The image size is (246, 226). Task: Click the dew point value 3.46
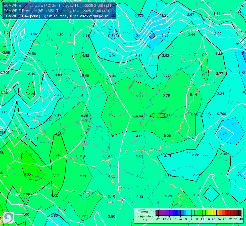click(x=33, y=34)
